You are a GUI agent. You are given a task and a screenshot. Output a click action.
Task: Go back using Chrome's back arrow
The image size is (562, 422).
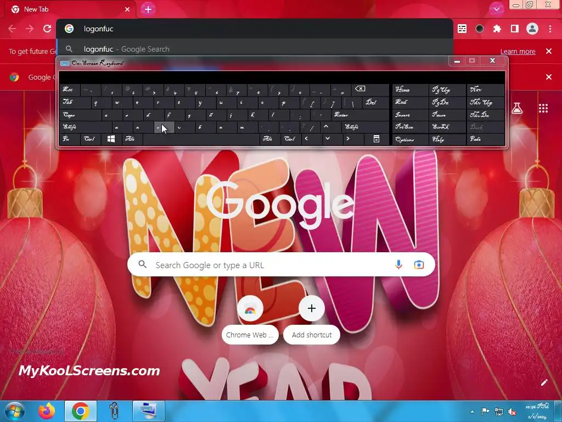click(12, 29)
